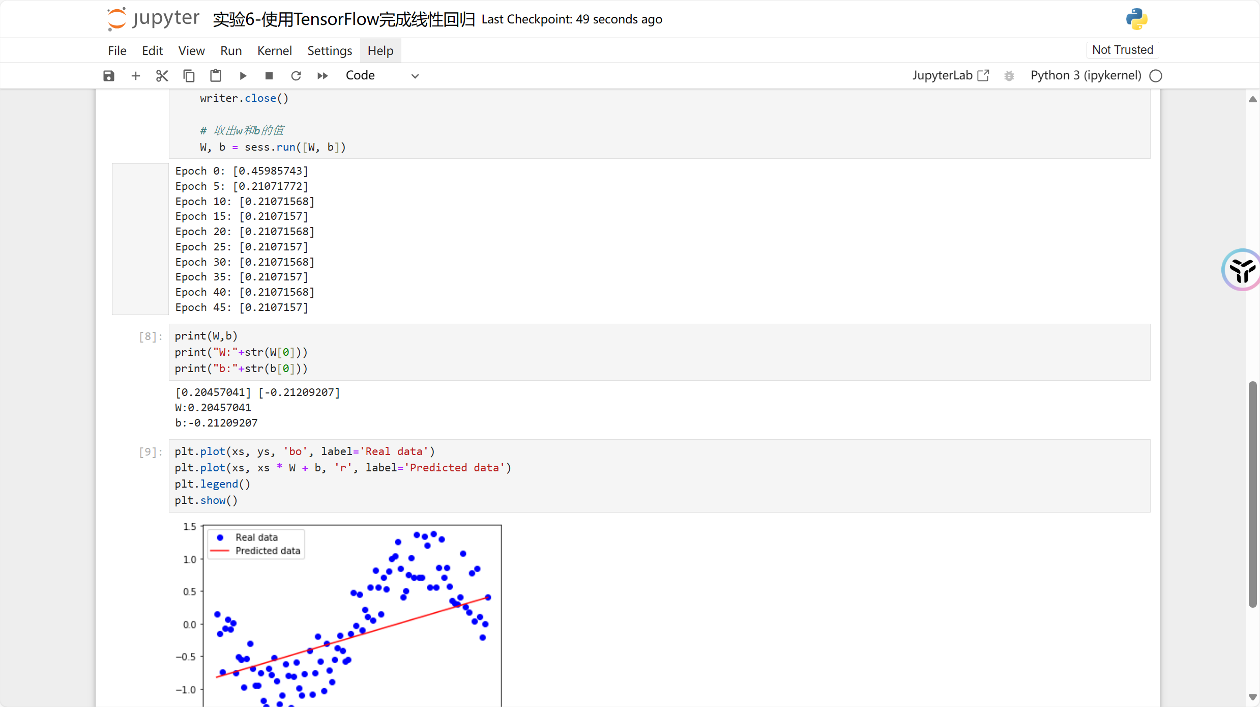Viewport: 1260px width, 707px height.
Task: Enable the debugger bug icon
Action: pos(1009,76)
